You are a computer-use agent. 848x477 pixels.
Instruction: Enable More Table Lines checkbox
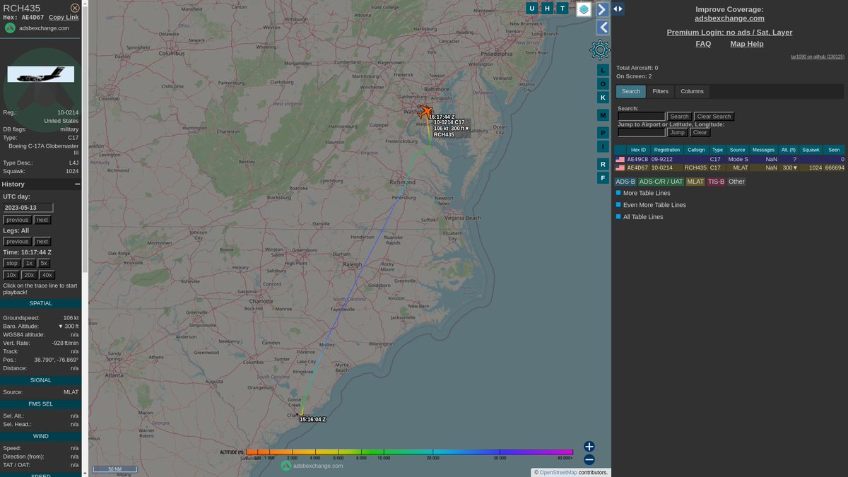tap(618, 193)
